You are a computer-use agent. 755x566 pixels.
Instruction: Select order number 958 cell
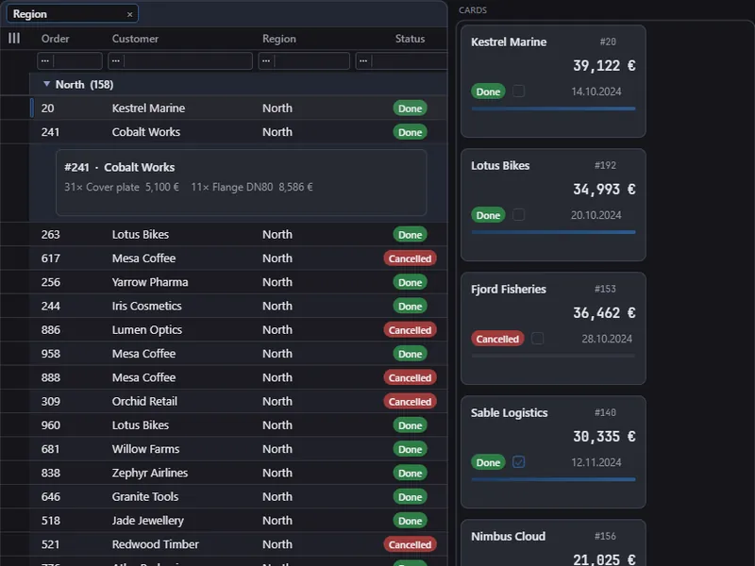point(51,354)
